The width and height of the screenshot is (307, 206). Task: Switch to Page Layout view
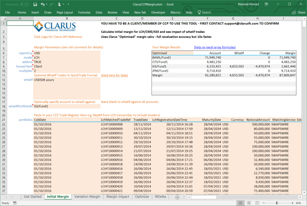click(249, 203)
